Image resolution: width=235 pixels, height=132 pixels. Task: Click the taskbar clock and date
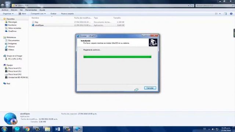(x=226, y=129)
